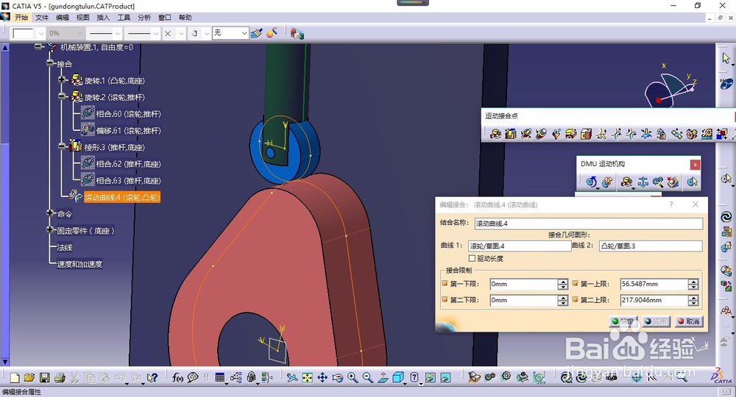Select 滚动曲线.4 (滚轮,凸轮) in tree
The image size is (736, 397).
point(122,197)
